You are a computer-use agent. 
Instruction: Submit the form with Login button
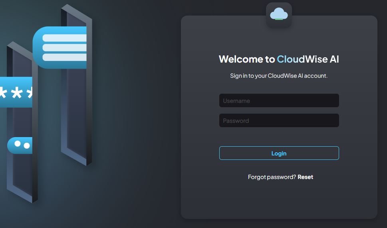pyautogui.click(x=279, y=153)
